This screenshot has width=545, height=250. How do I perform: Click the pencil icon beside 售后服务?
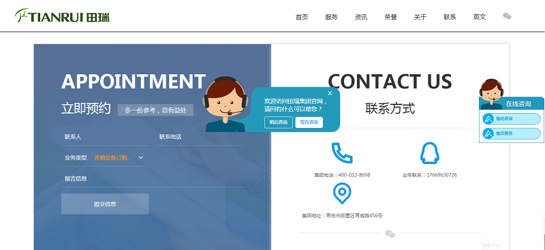(x=488, y=134)
